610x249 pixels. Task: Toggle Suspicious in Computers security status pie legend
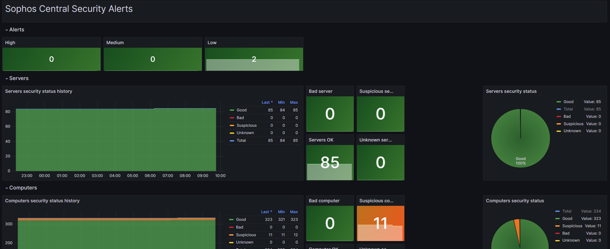click(x=572, y=226)
